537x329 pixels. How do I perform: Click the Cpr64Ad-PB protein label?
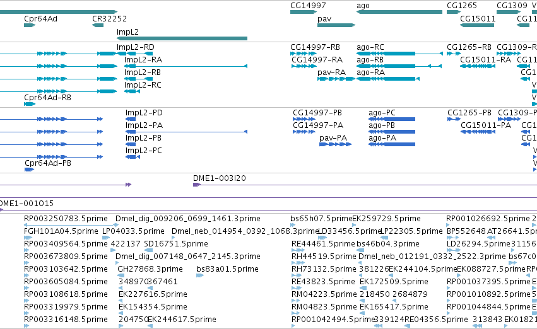[48, 163]
